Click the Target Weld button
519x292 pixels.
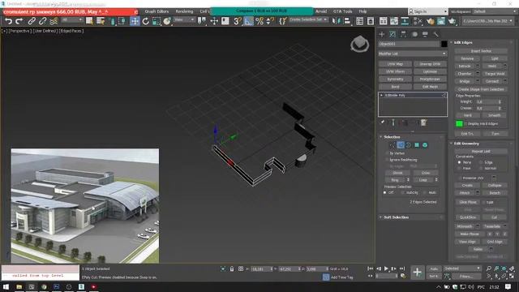[x=495, y=74]
